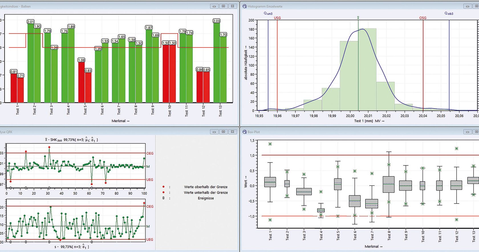Restore the capability indices bar chart window
The image size is (479, 252).
(223, 6)
